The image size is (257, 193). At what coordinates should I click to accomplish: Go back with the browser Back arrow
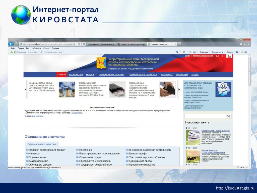pos(11,44)
